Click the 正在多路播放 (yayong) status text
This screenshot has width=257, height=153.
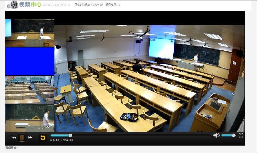click(x=89, y=5)
